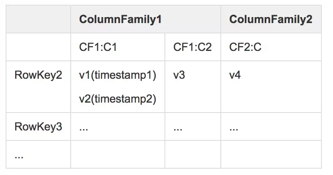The image size is (333, 175).
Task: Click the ColumnFamily2 header cell
Action: 270,19
